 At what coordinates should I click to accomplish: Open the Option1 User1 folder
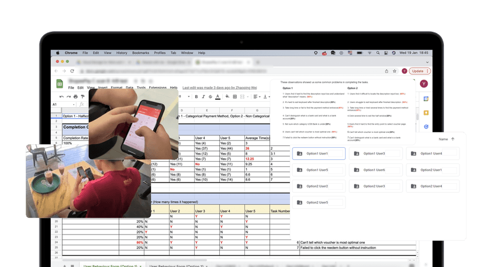pos(319,154)
